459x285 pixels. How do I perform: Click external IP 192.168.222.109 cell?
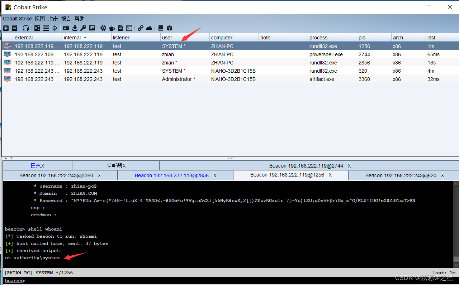(37, 54)
